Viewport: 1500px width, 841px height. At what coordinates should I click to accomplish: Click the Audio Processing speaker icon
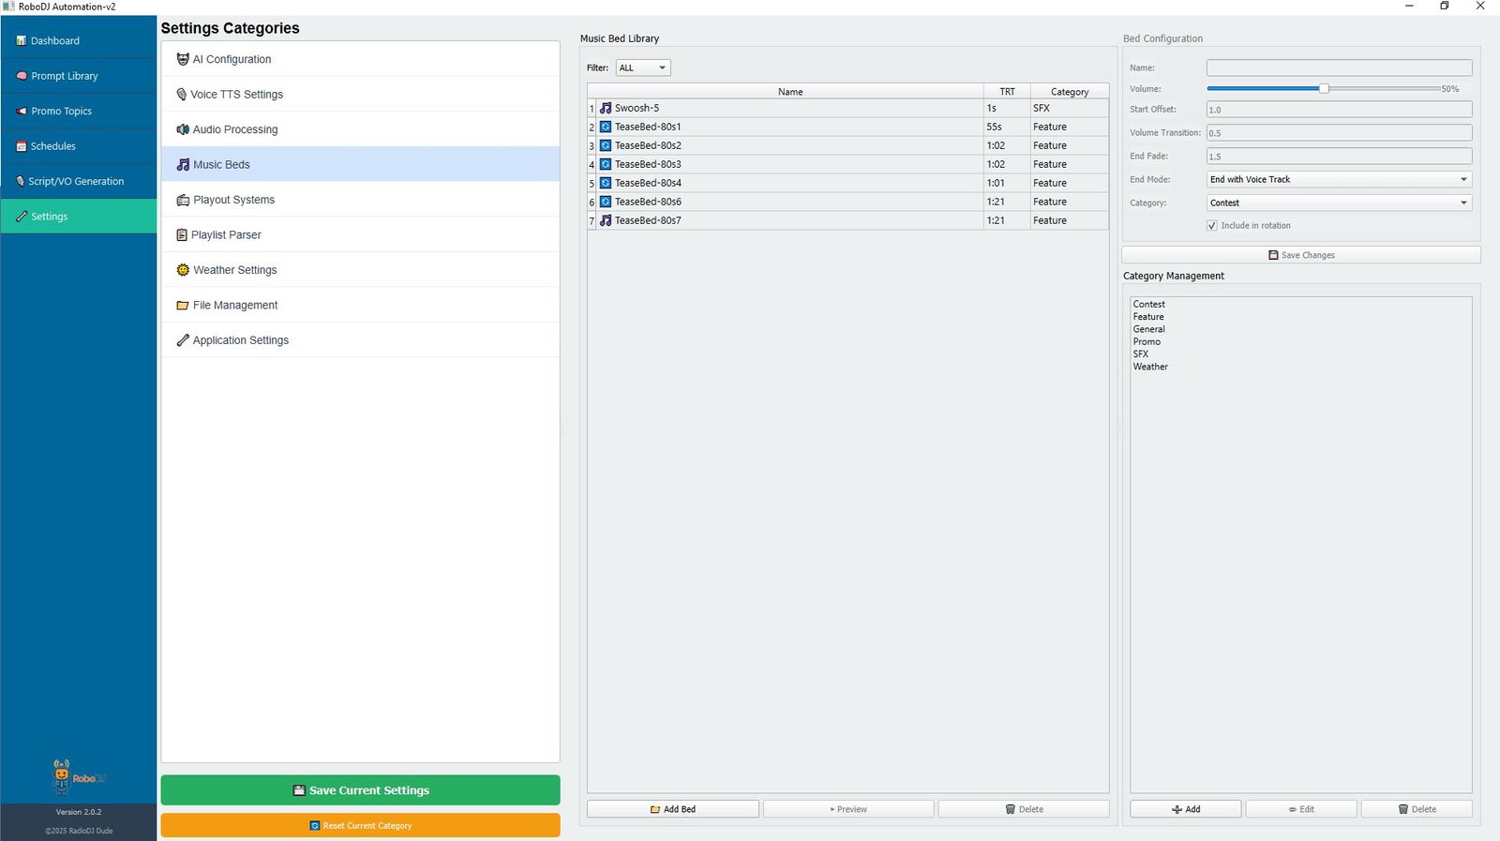pyautogui.click(x=183, y=129)
